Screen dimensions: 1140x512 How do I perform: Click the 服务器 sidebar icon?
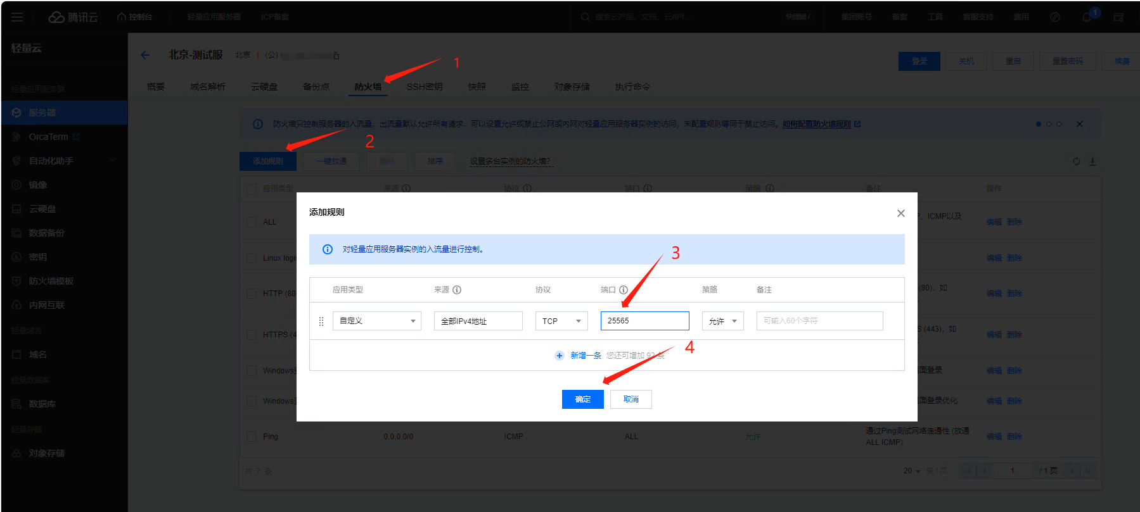point(16,113)
